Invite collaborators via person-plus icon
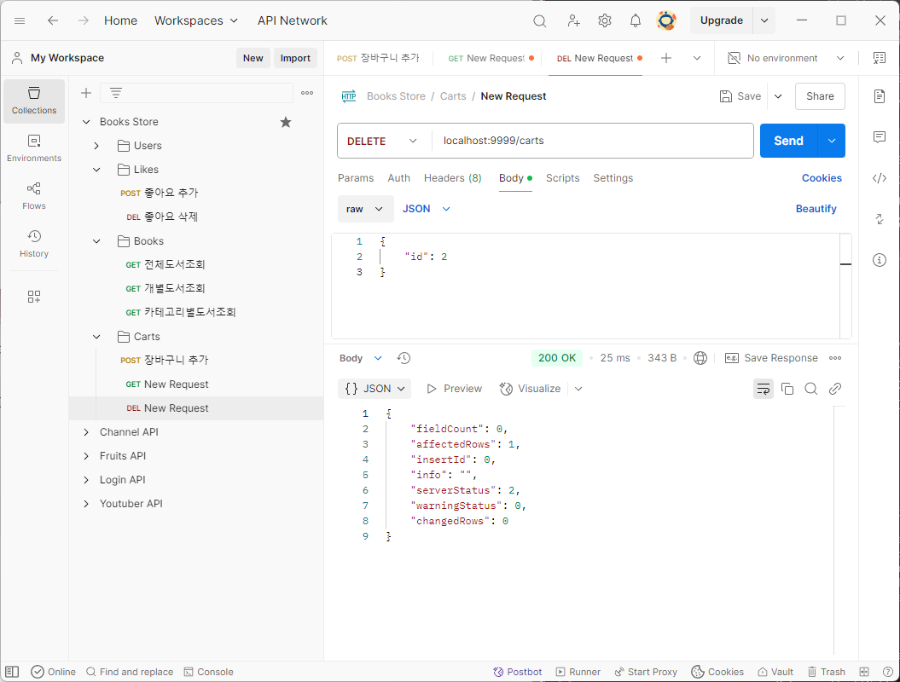 pos(573,20)
